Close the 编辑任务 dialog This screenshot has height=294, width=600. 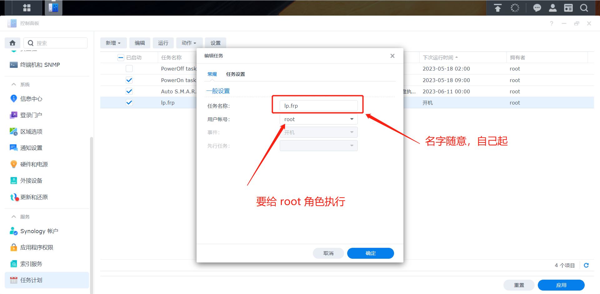[x=392, y=56]
